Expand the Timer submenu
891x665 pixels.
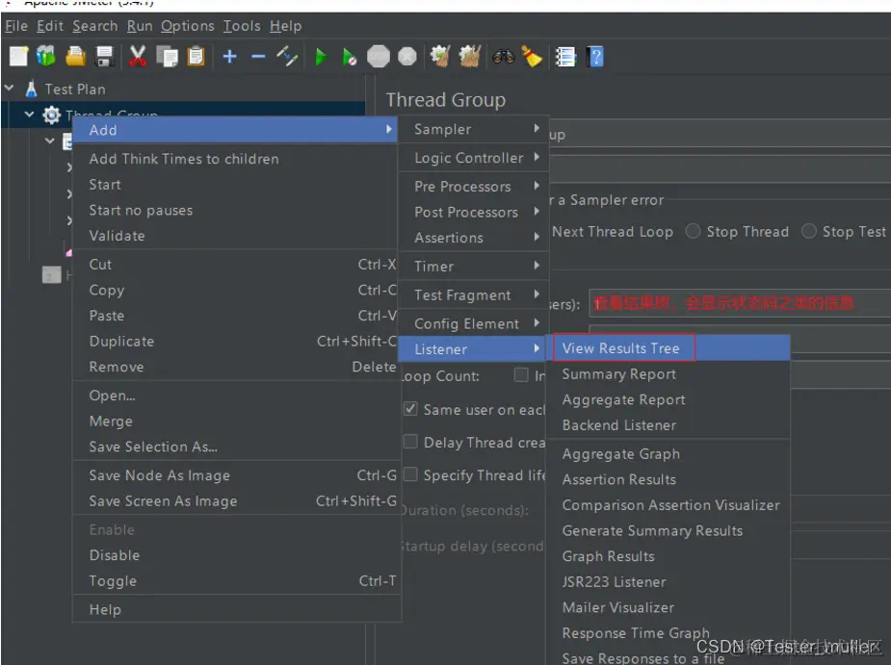point(474,267)
